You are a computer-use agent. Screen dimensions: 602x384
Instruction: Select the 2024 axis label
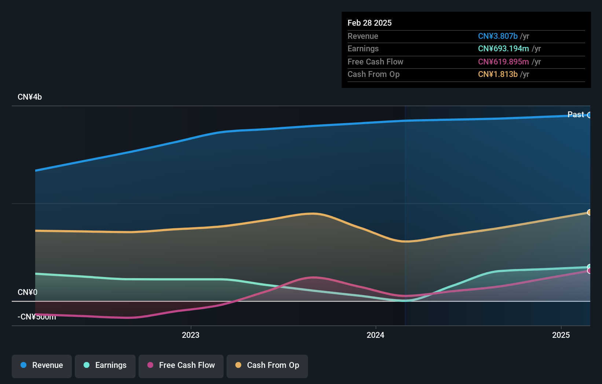[x=375, y=335]
